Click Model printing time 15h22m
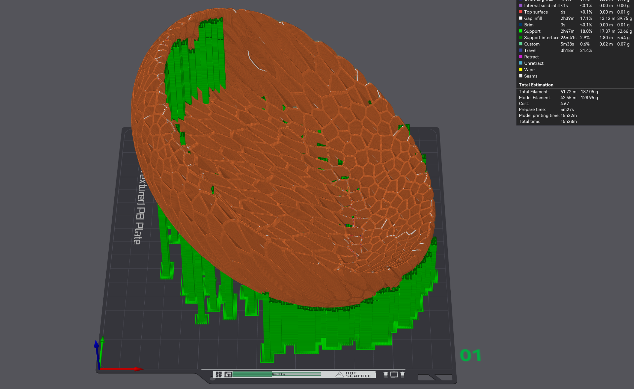Image resolution: width=634 pixels, height=389 pixels. 569,115
